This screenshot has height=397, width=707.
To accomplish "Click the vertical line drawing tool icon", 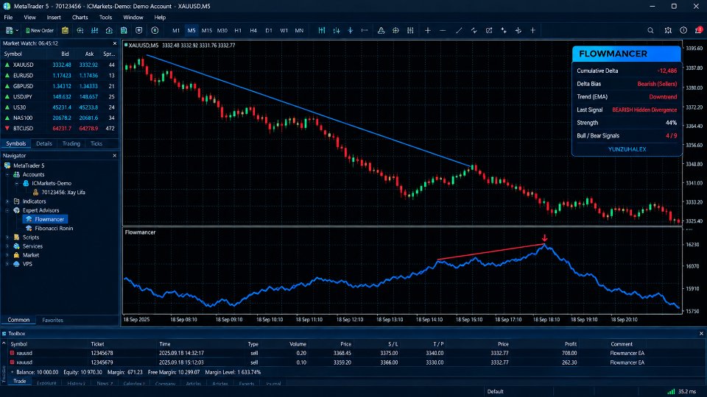I will tap(518, 31).
